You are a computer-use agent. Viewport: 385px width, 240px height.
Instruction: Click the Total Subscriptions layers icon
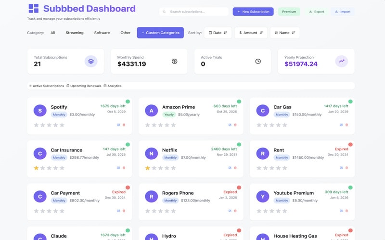(91, 61)
